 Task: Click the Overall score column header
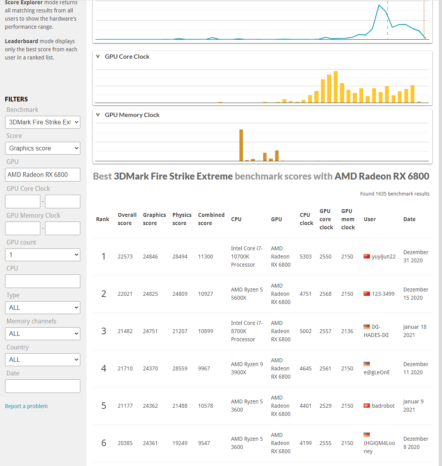click(x=127, y=219)
